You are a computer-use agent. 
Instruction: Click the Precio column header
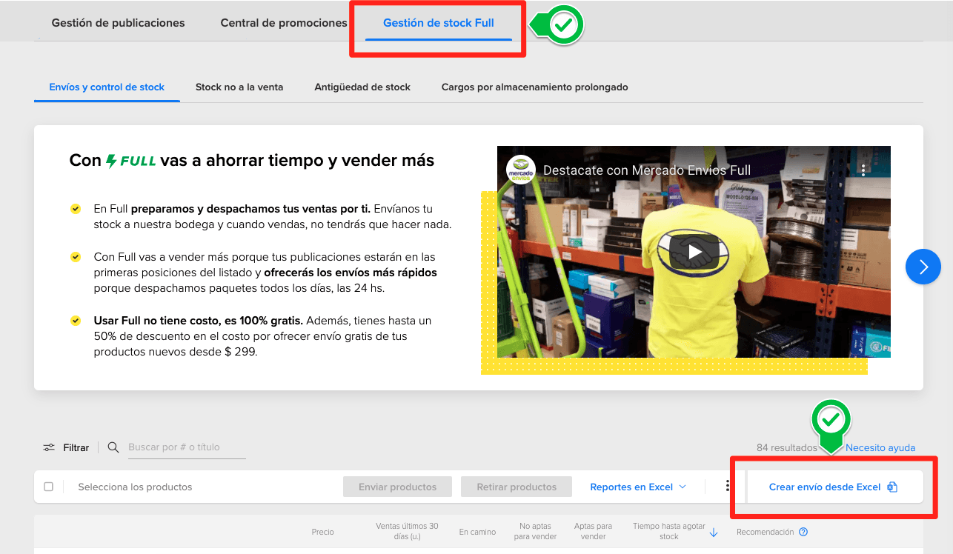323,532
